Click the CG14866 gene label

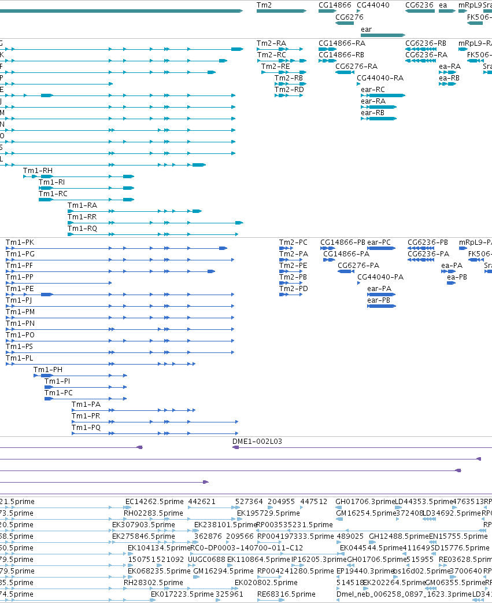pos(335,5)
